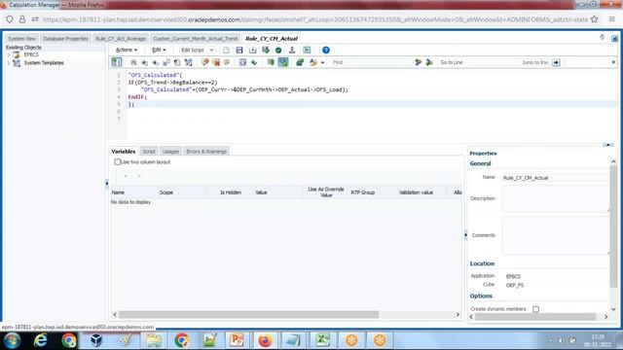Image resolution: width=623 pixels, height=350 pixels.
Task: Toggle the line numbers icon in script toolbar
Action: 117,62
